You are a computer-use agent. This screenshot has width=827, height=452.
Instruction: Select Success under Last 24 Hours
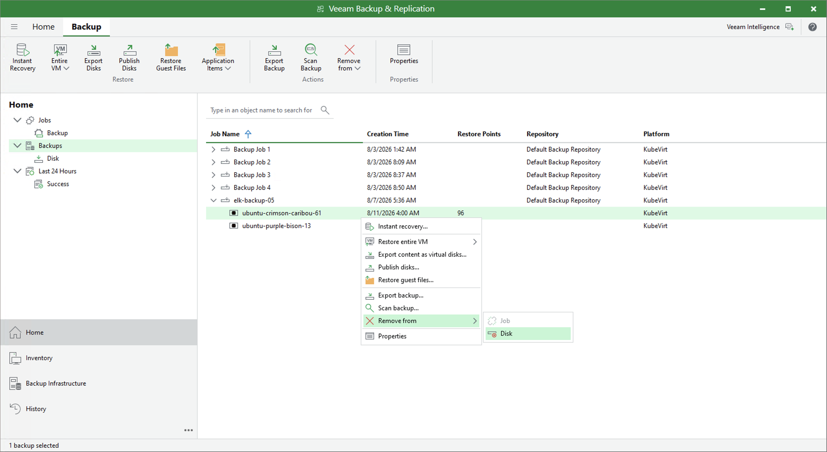pyautogui.click(x=58, y=184)
